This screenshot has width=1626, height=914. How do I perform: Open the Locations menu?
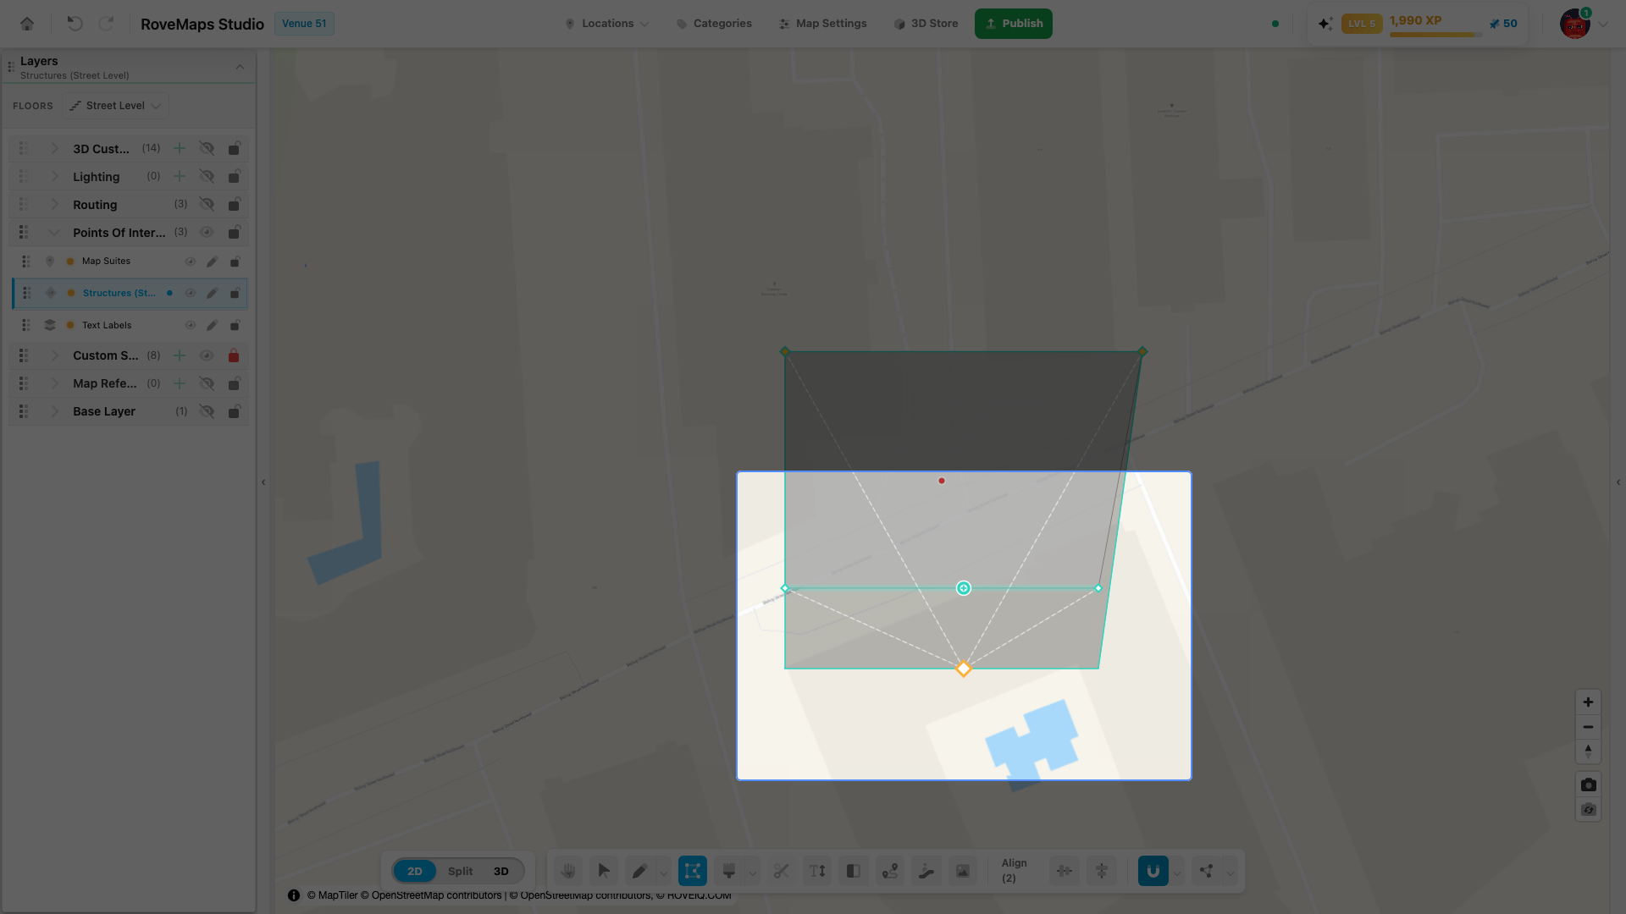coord(606,24)
